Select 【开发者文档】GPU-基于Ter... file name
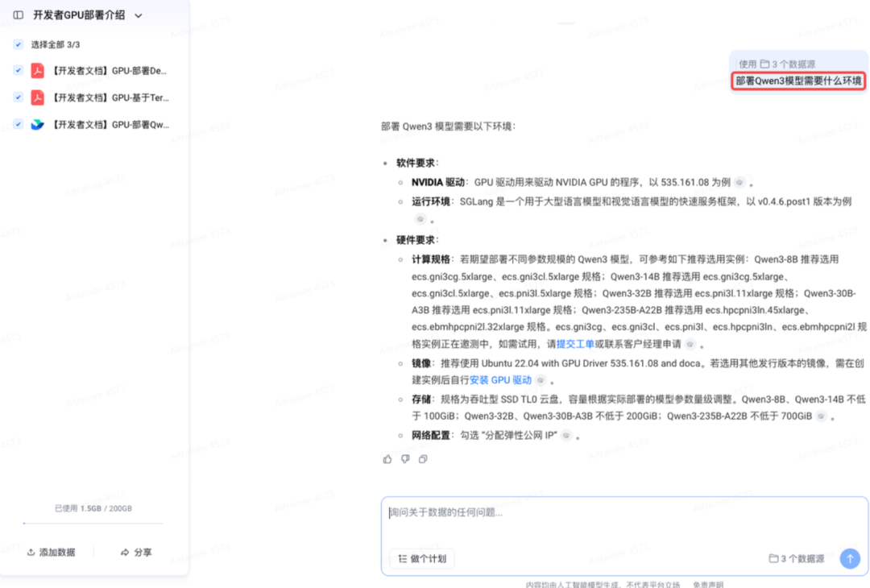 [110, 97]
